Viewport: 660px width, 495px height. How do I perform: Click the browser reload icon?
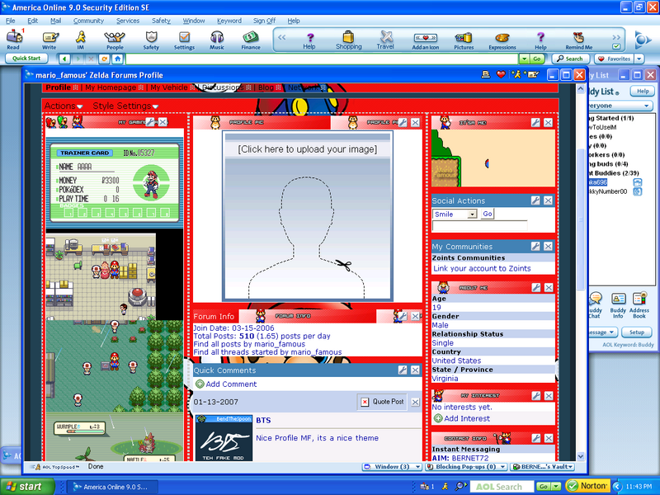(x=104, y=59)
